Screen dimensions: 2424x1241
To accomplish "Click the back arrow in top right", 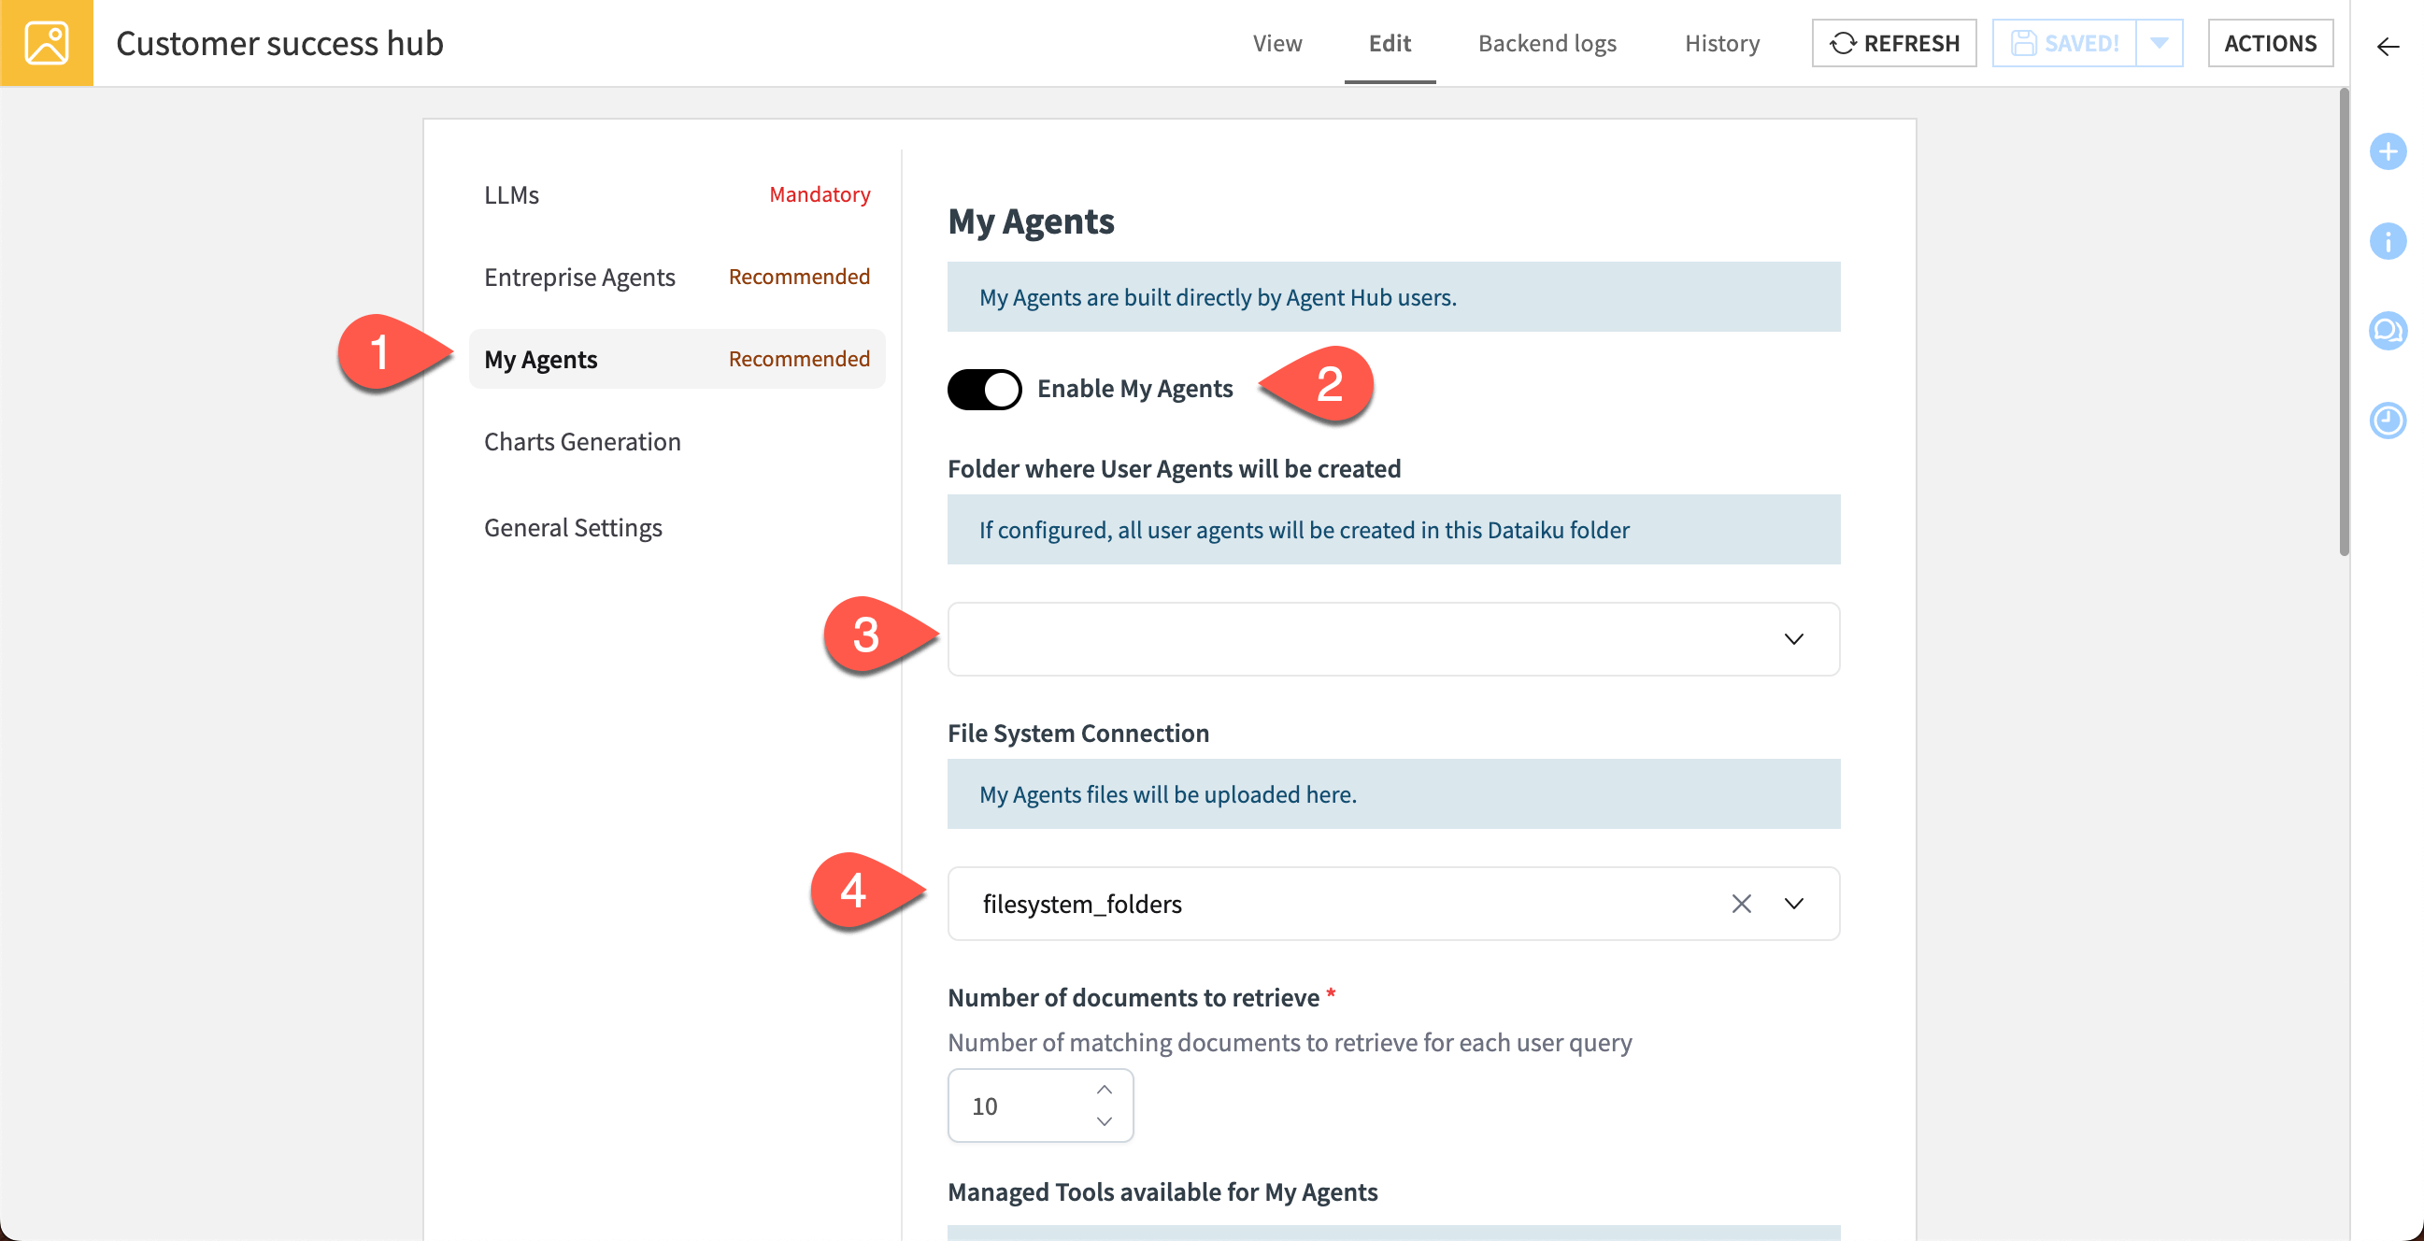I will tap(2387, 46).
